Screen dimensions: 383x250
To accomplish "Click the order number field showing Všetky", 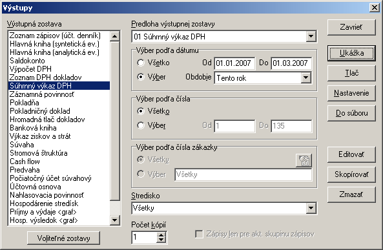I will click(243, 174).
